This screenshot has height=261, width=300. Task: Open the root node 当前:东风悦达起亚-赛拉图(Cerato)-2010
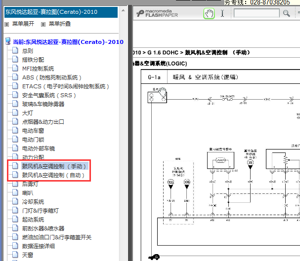[68, 42]
